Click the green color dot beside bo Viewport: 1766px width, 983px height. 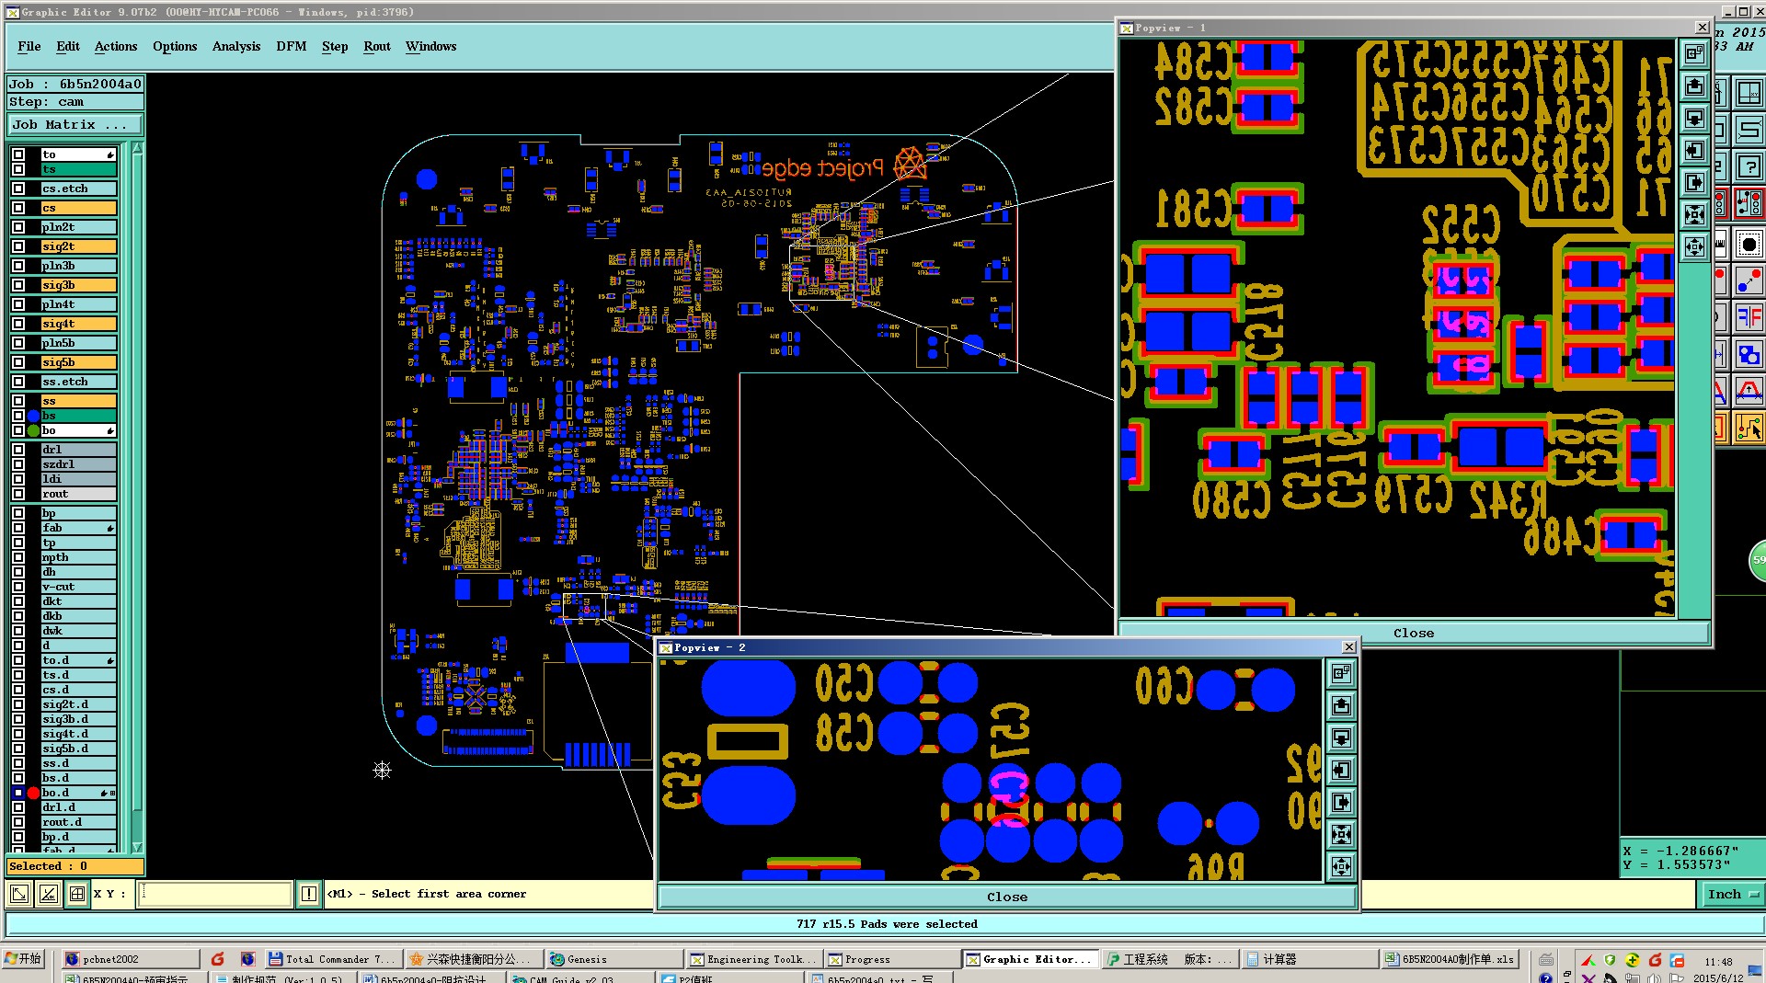pos(34,430)
